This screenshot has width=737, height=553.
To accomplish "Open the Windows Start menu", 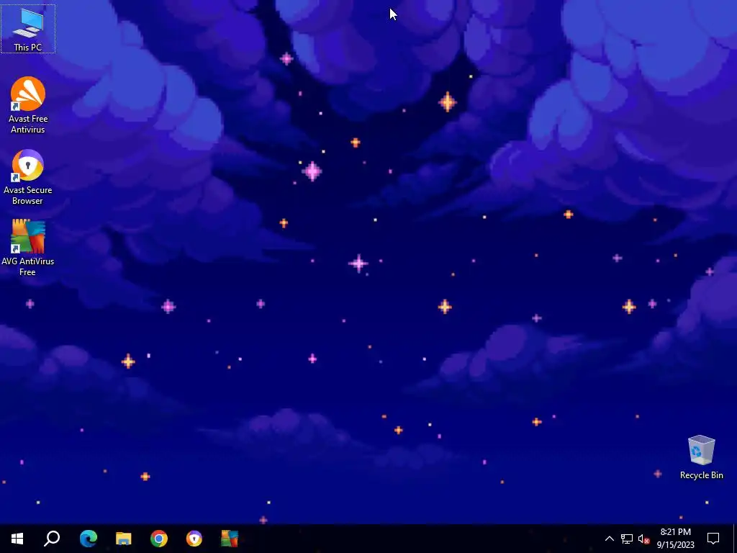I will coord(17,539).
